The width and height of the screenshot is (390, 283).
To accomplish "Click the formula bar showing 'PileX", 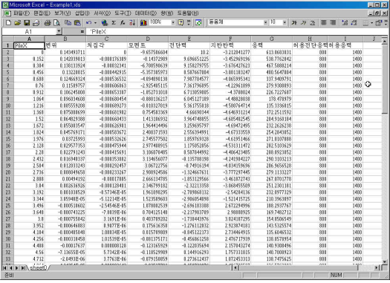I will click(x=236, y=32).
